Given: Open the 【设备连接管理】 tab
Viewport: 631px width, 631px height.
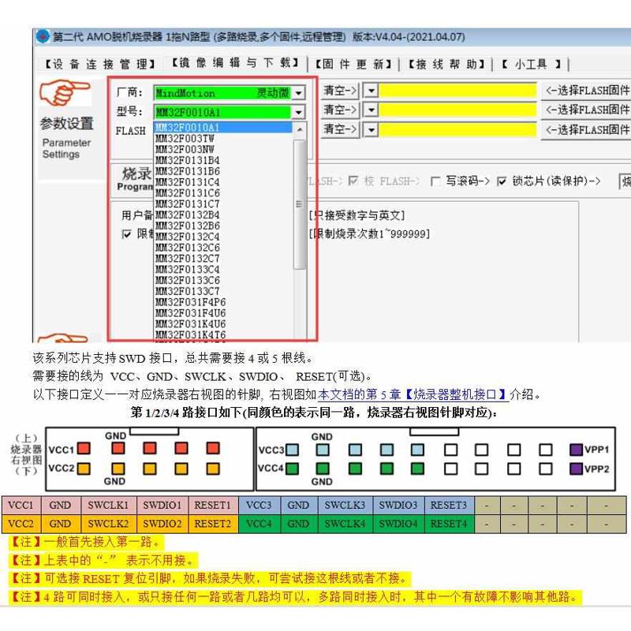Looking at the screenshot, I should click(x=99, y=64).
